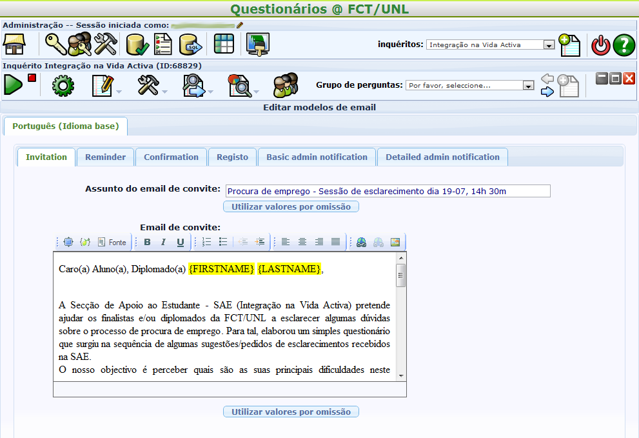Open the green help question mark
Image resolution: width=639 pixels, height=438 pixels.
point(624,45)
